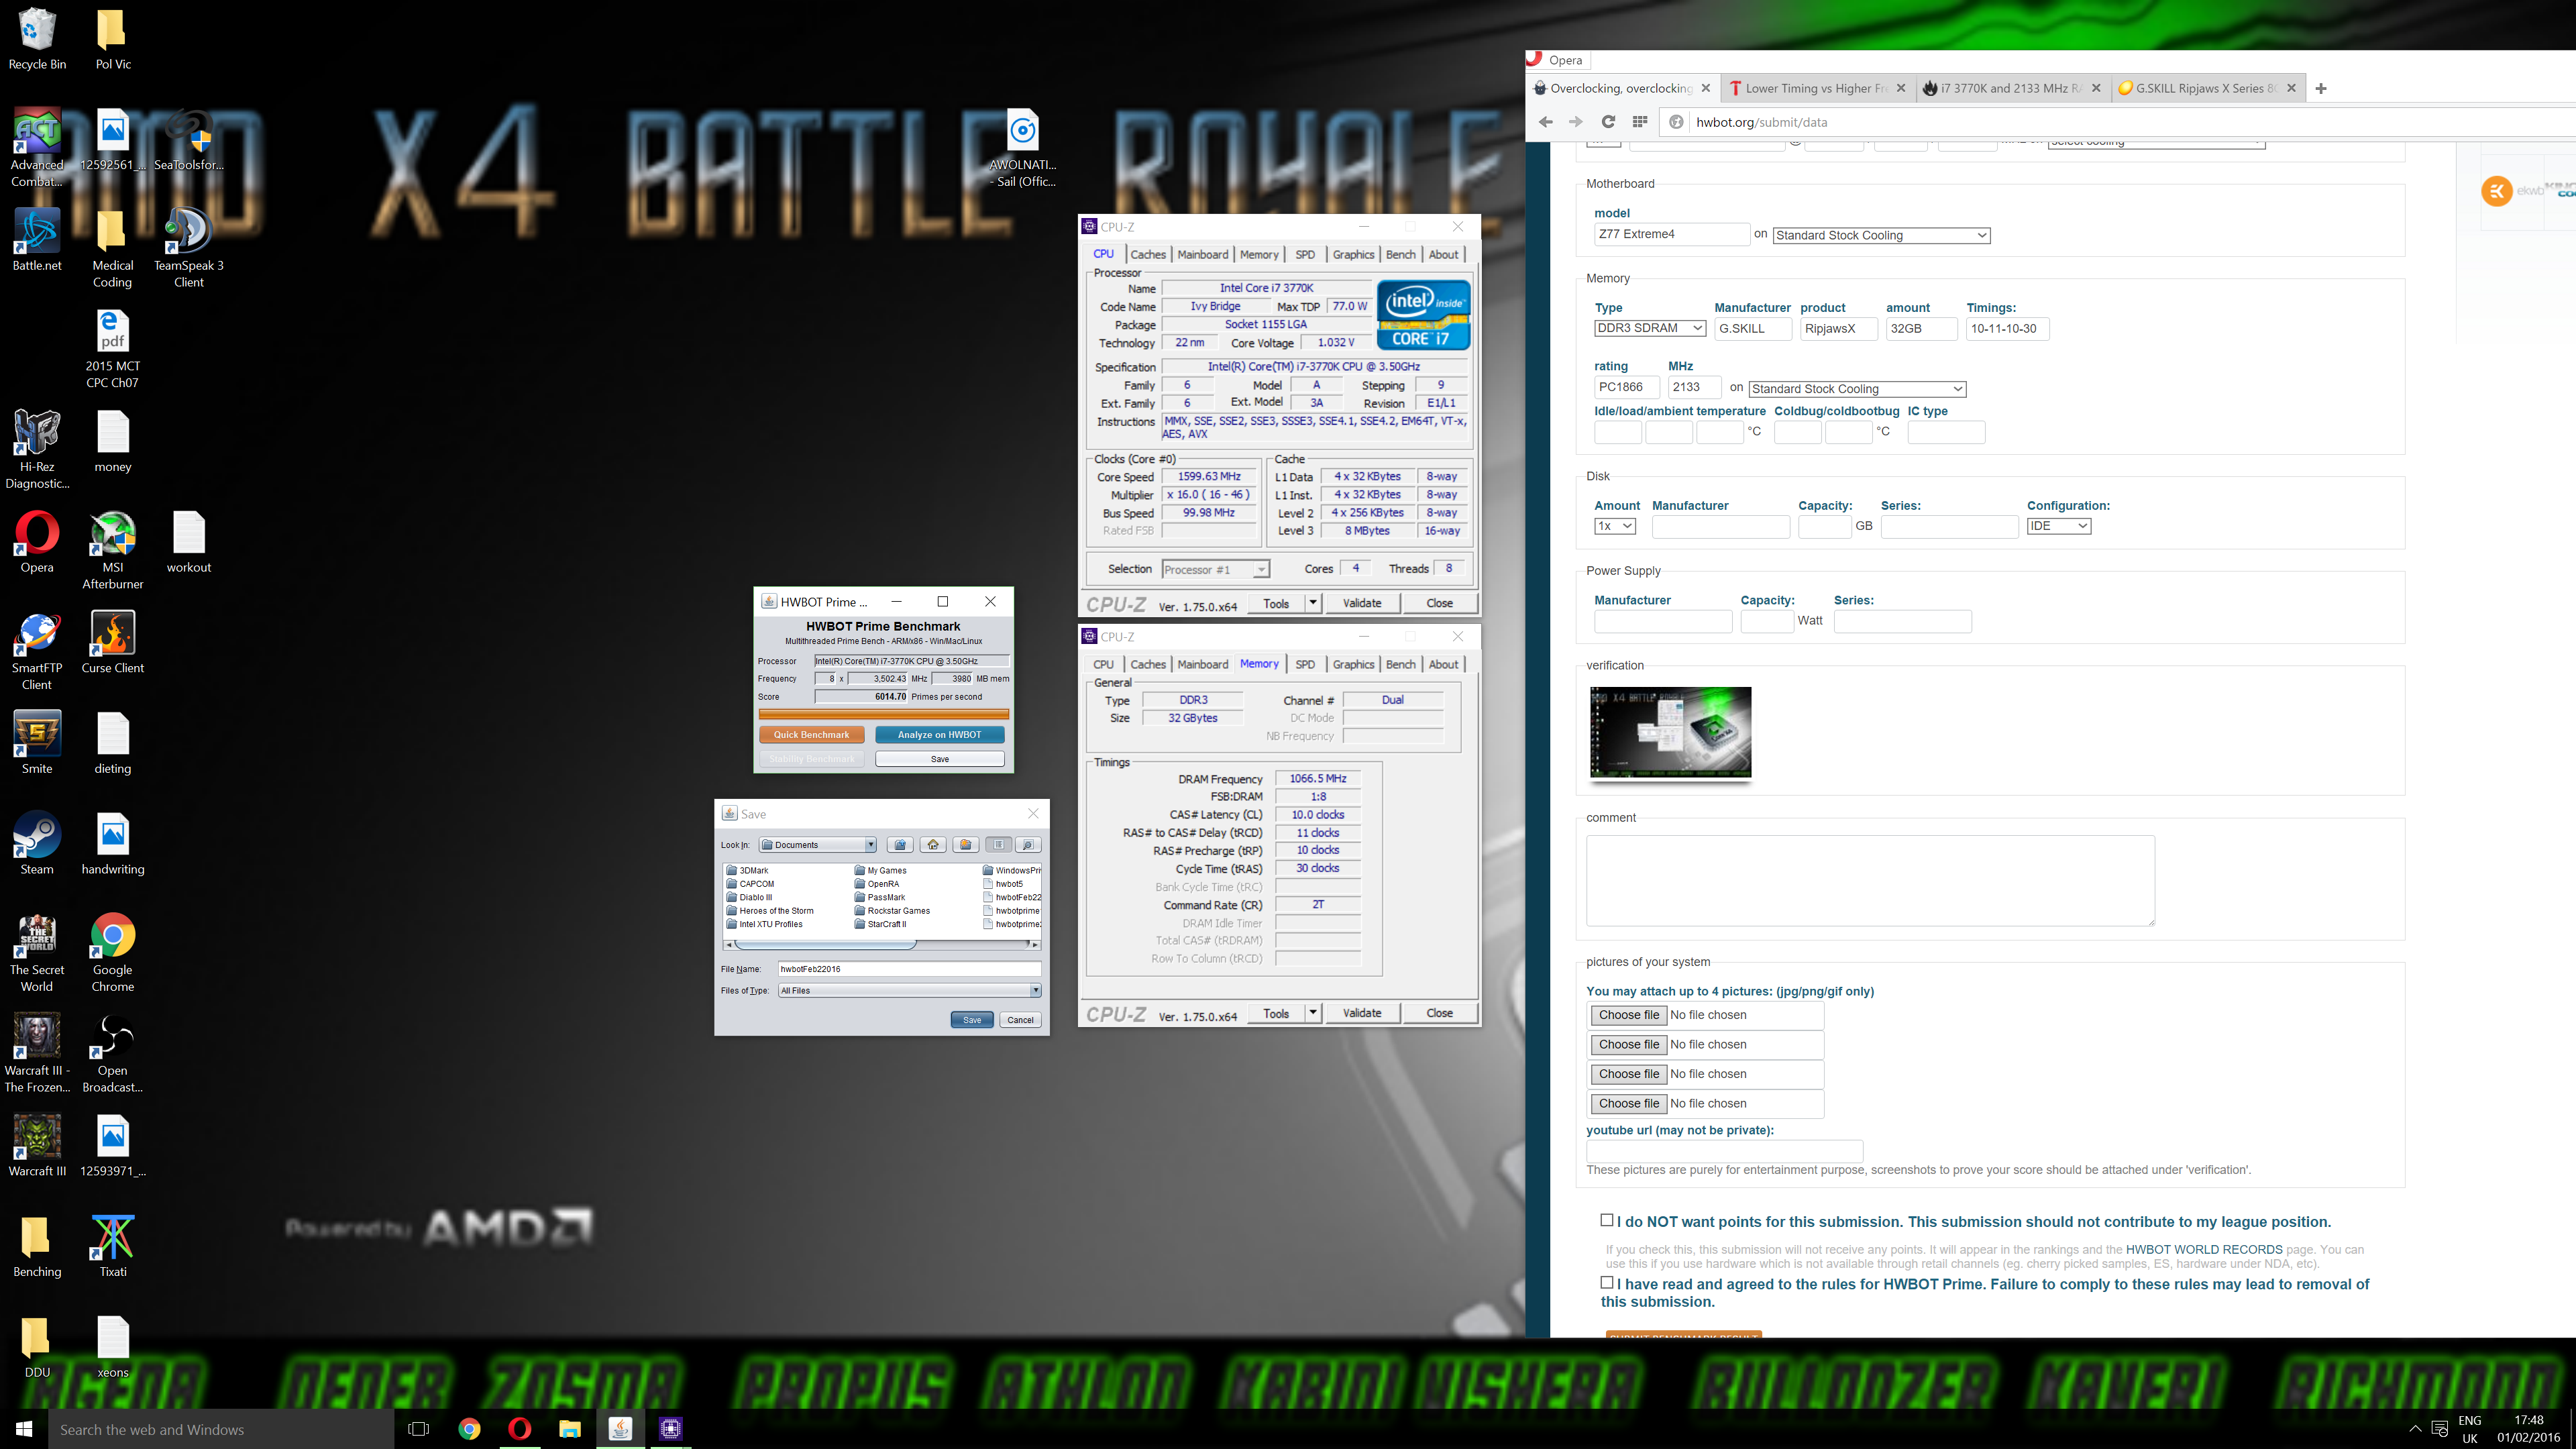This screenshot has width=2576, height=1449.
Task: Click Validate in upper CPU-Z window
Action: pyautogui.click(x=1361, y=603)
